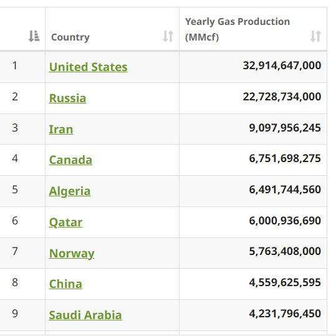336x336 pixels.
Task: Click rank number 5 in Algeria row
Action: click(15, 190)
